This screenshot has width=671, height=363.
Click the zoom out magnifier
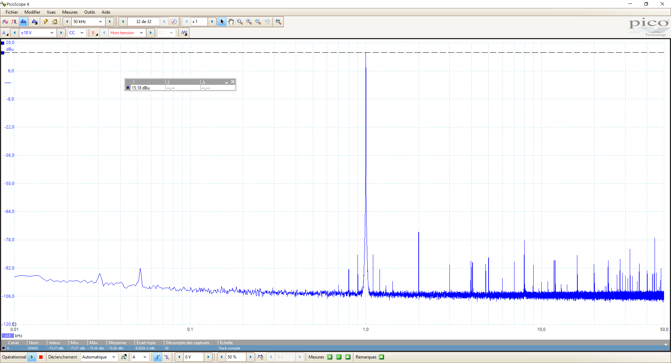[x=258, y=22]
